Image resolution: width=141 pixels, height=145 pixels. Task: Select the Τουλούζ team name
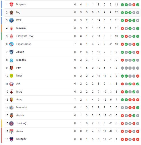(x=21, y=123)
